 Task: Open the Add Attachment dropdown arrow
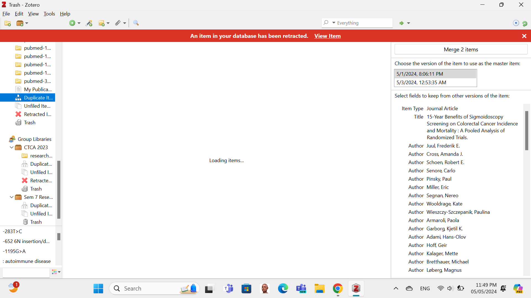point(125,23)
